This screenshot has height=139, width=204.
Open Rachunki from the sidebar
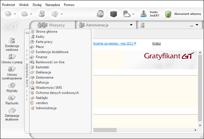coord(12,100)
